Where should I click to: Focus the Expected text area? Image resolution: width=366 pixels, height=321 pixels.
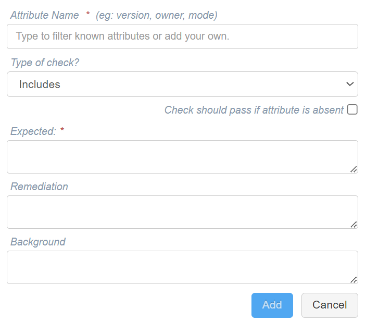point(182,157)
